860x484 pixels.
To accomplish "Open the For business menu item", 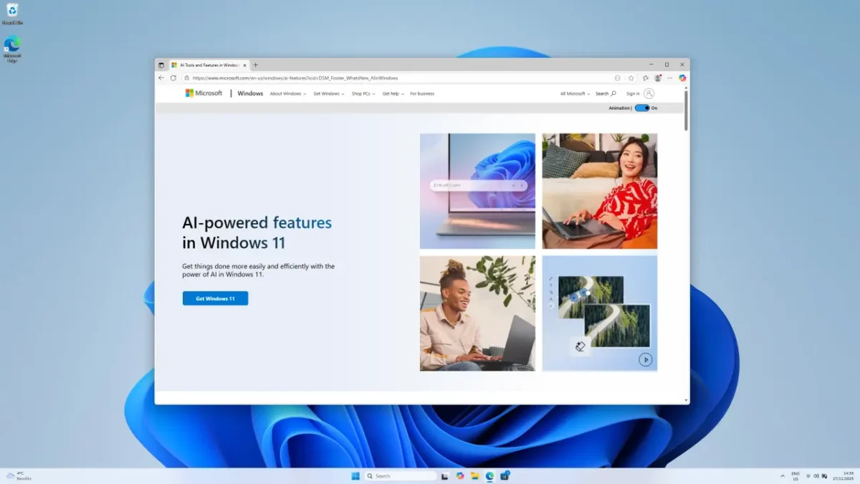I will (x=422, y=94).
